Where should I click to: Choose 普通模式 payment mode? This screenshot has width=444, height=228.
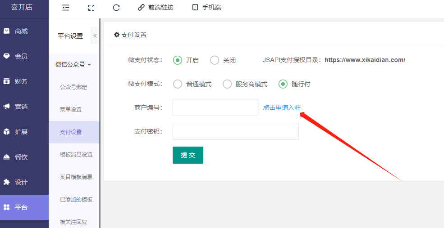178,84
